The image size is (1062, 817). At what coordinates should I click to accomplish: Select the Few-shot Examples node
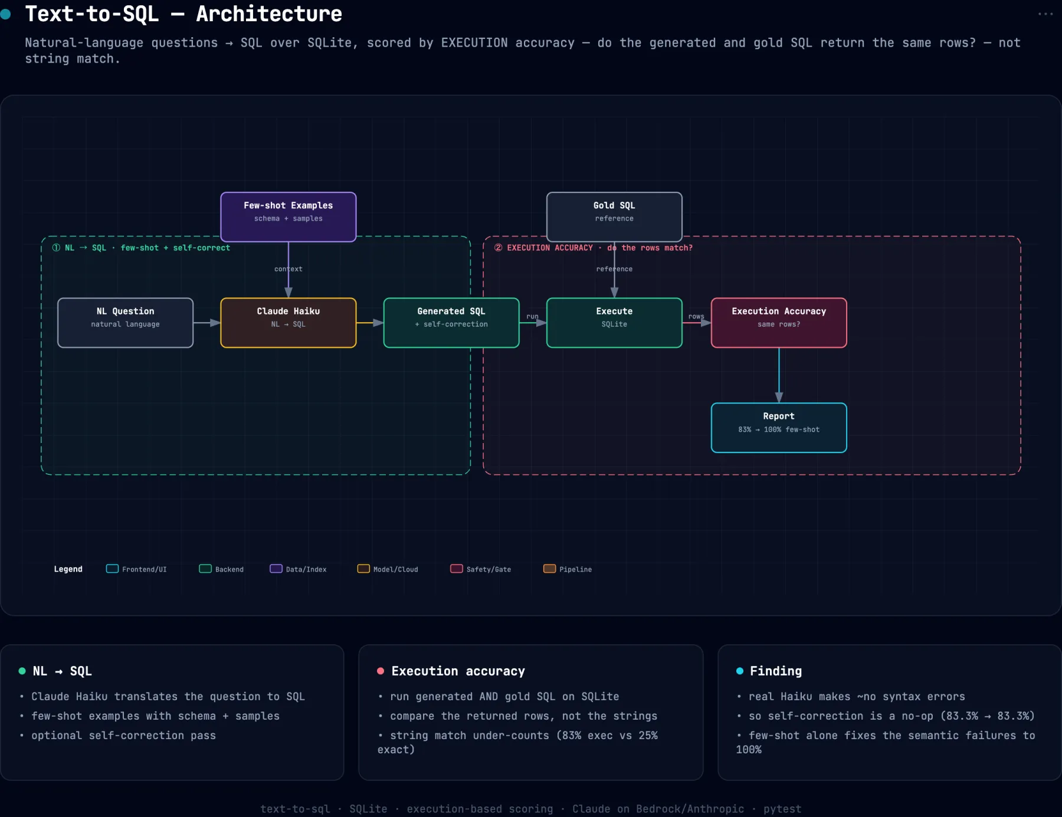(289, 216)
